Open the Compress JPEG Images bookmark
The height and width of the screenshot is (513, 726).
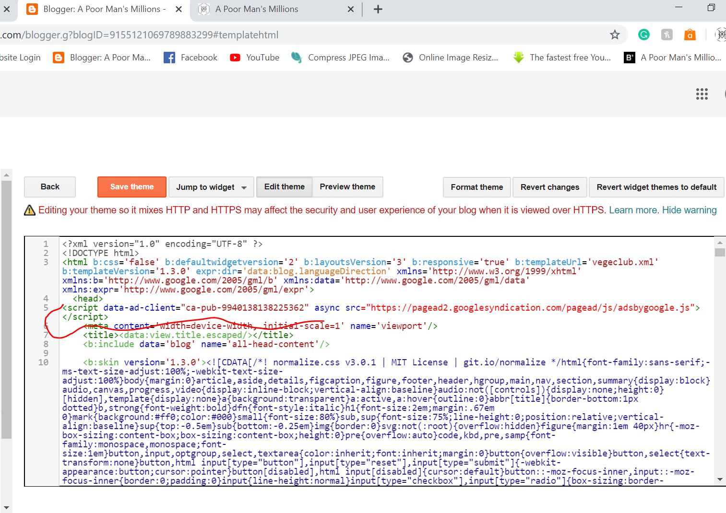coord(340,58)
